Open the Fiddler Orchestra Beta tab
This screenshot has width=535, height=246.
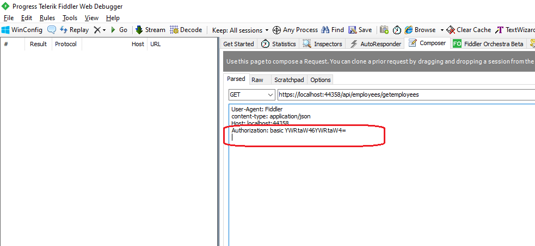coord(488,44)
